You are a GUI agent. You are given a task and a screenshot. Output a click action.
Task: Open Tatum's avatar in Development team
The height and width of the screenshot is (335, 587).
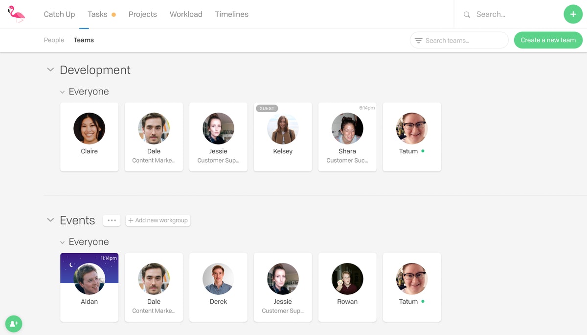[x=412, y=128]
